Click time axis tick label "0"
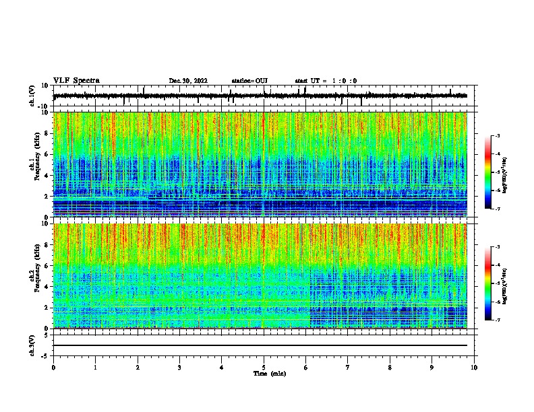The image size is (534, 412). 53,368
